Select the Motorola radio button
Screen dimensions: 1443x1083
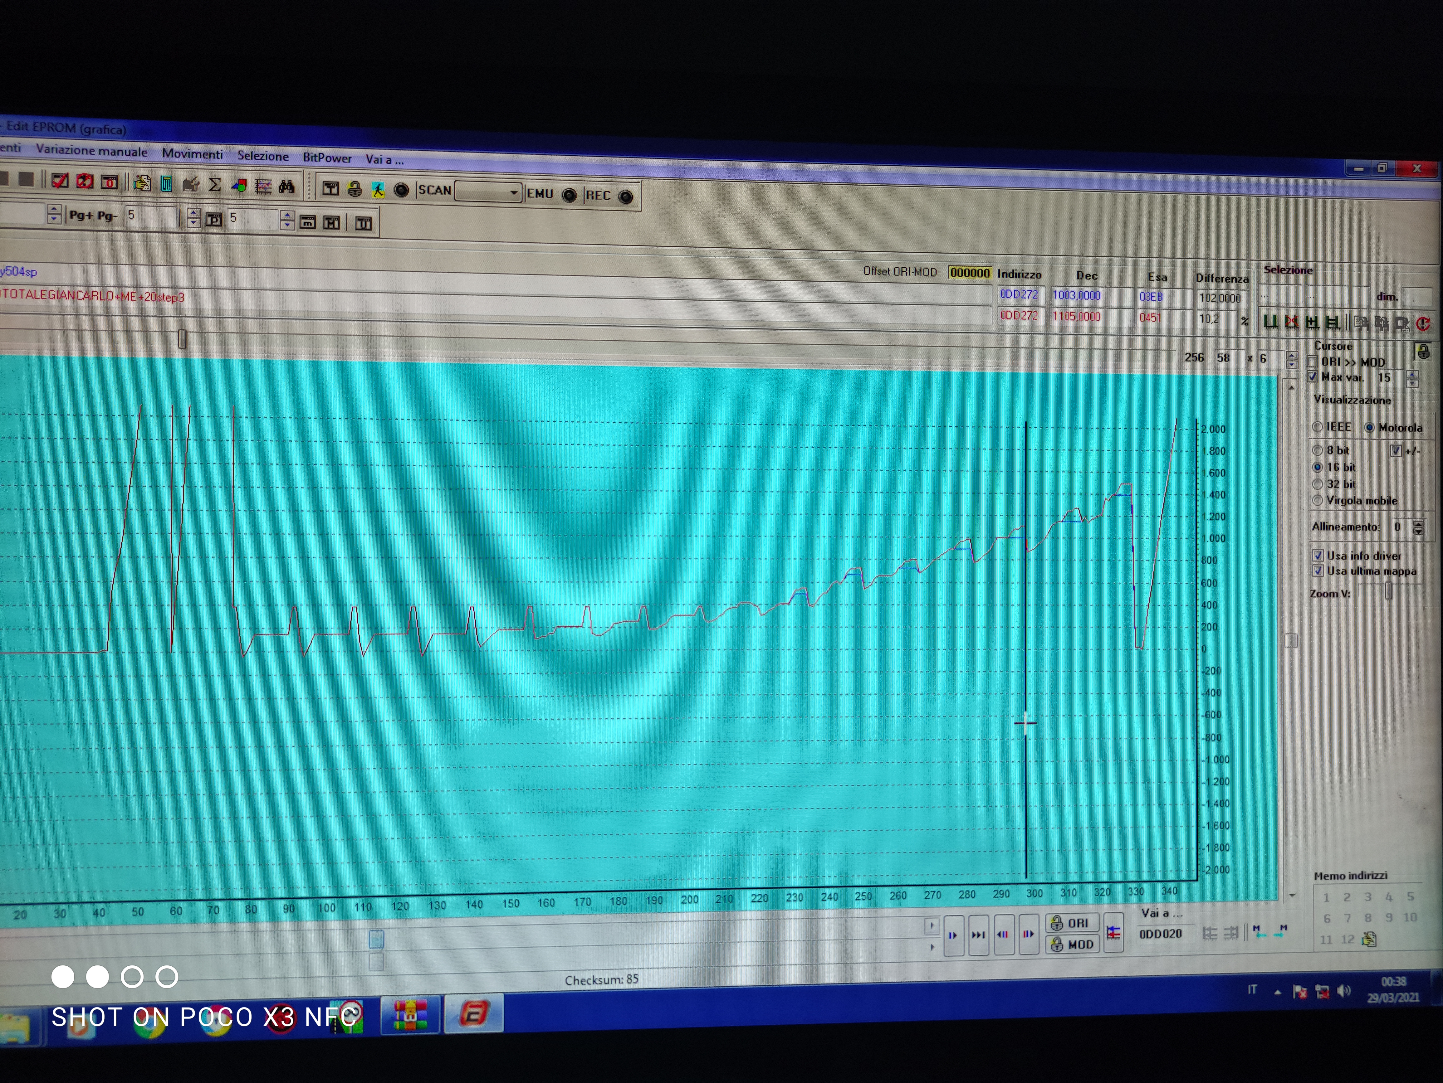(x=1369, y=428)
